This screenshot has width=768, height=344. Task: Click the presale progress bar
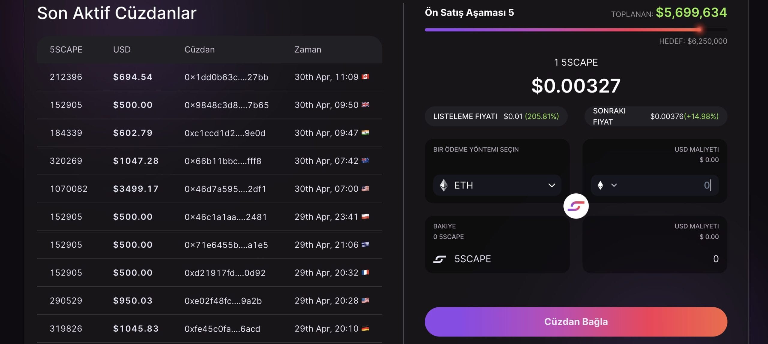point(576,29)
